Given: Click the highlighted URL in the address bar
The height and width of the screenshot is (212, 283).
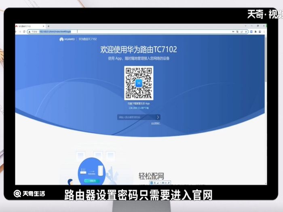Looking at the screenshot, I should tap(55, 31).
